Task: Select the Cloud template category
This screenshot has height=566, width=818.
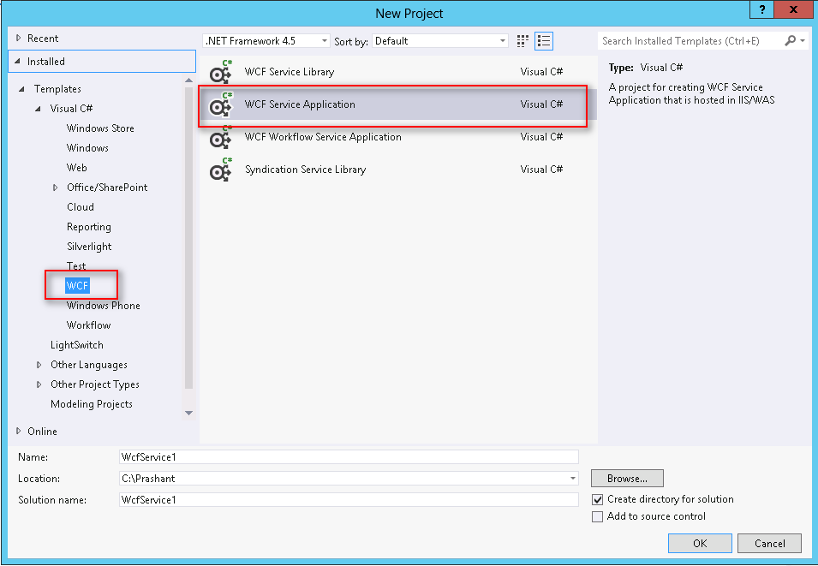Action: [x=81, y=207]
